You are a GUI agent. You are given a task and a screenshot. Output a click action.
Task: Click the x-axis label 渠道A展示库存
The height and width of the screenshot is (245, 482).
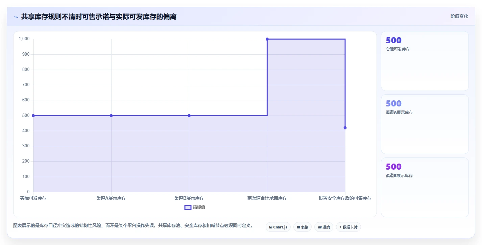[x=111, y=198]
